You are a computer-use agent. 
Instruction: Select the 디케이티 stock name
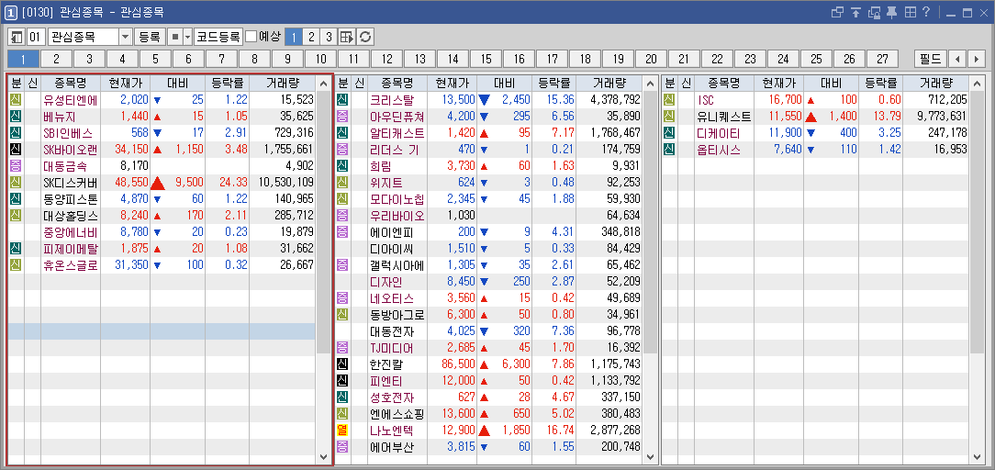[x=719, y=133]
